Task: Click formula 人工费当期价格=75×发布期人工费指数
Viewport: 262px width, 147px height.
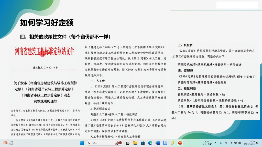Action: pos(115,137)
